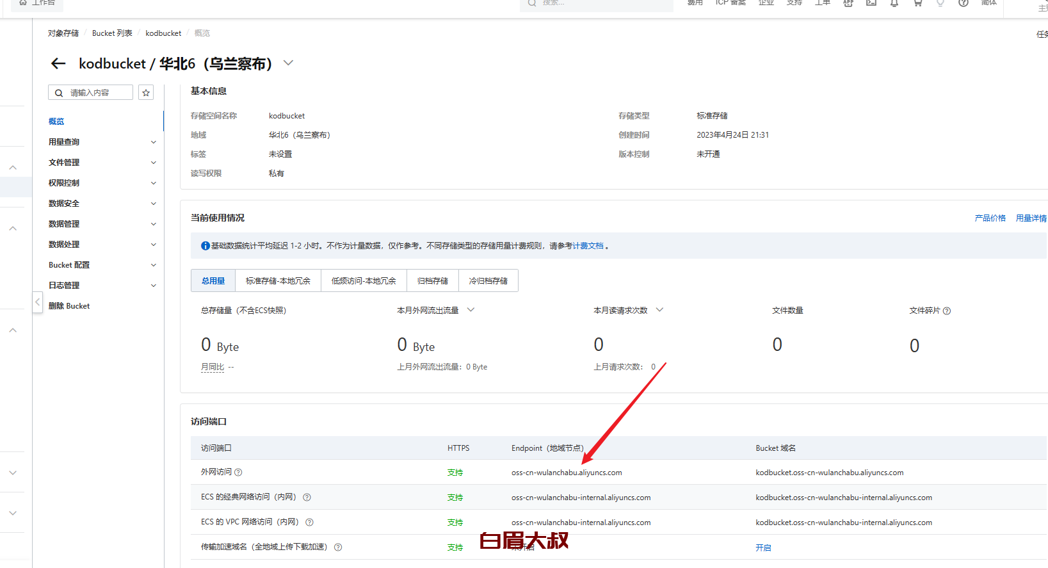Image resolution: width=1048 pixels, height=568 pixels.
Task: Click the ECS 的经典网络访问 row's internal endpoint
Action: click(581, 498)
